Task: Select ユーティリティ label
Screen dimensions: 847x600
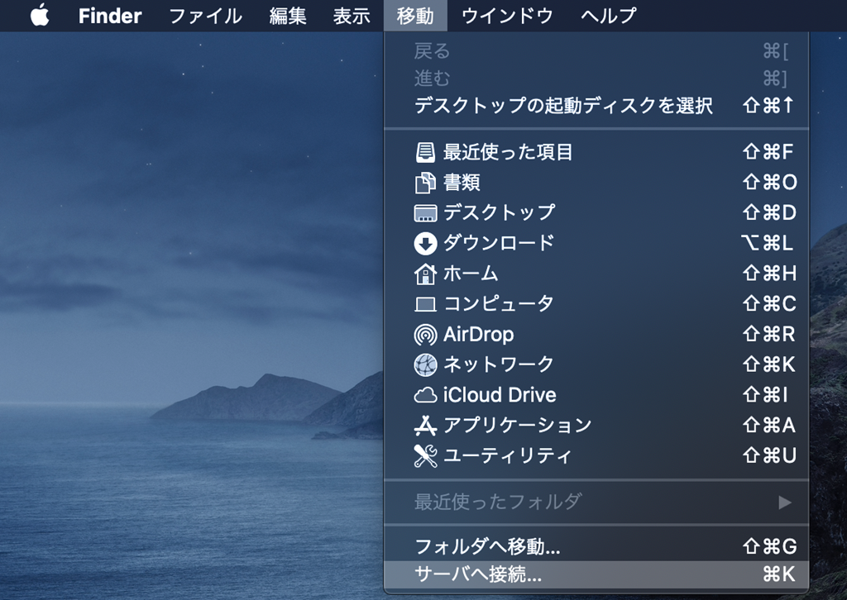Action: (x=507, y=456)
